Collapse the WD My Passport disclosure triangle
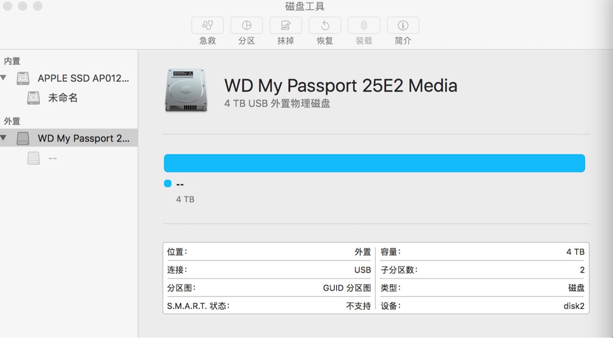The height and width of the screenshot is (338, 613). 4,138
